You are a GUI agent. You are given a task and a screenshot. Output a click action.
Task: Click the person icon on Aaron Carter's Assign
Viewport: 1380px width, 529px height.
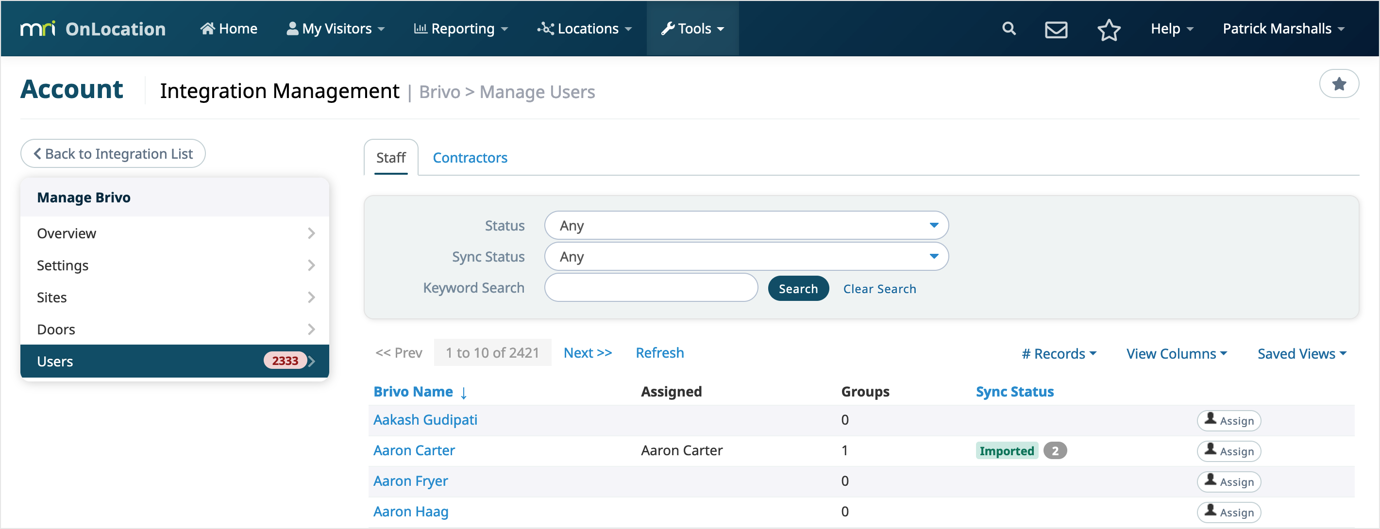(1210, 449)
